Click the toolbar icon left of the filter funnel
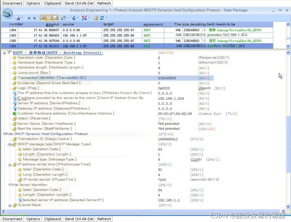This screenshot has width=291, height=222. (x=63, y=18)
